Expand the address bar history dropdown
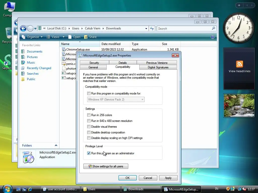The image size is (258, 193). pyautogui.click(x=146, y=29)
